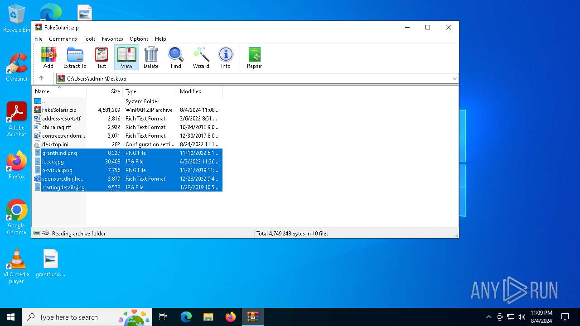Click the Add toolbar icon

point(48,58)
